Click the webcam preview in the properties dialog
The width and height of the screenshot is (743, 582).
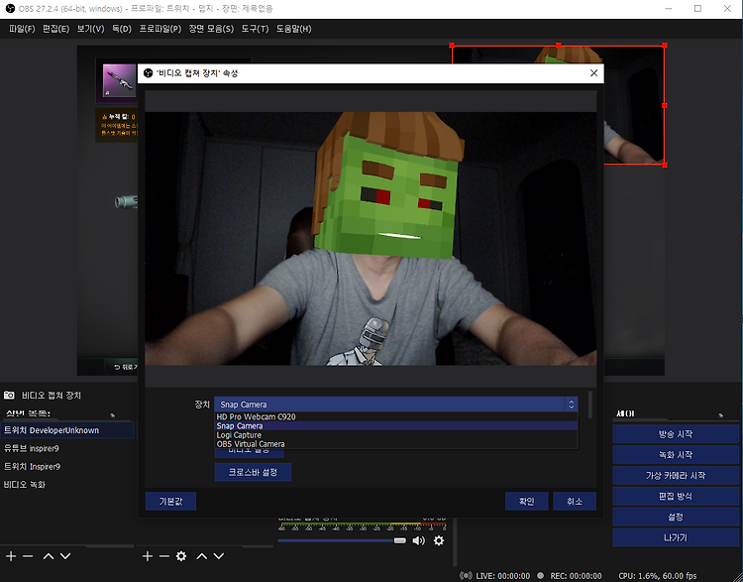(371, 239)
